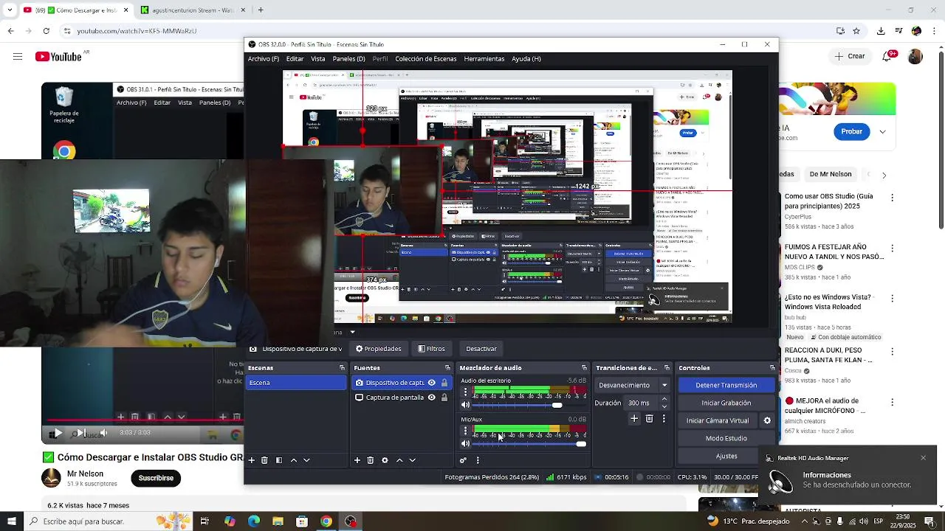Remove transition with the trash icon
Screen dimensions: 945x531
tap(650, 419)
